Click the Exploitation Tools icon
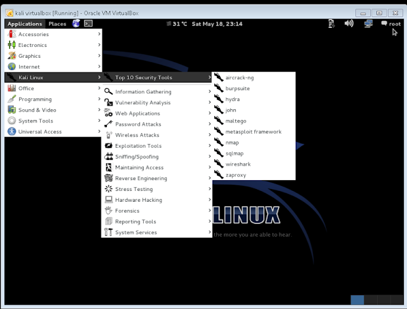 [109, 145]
